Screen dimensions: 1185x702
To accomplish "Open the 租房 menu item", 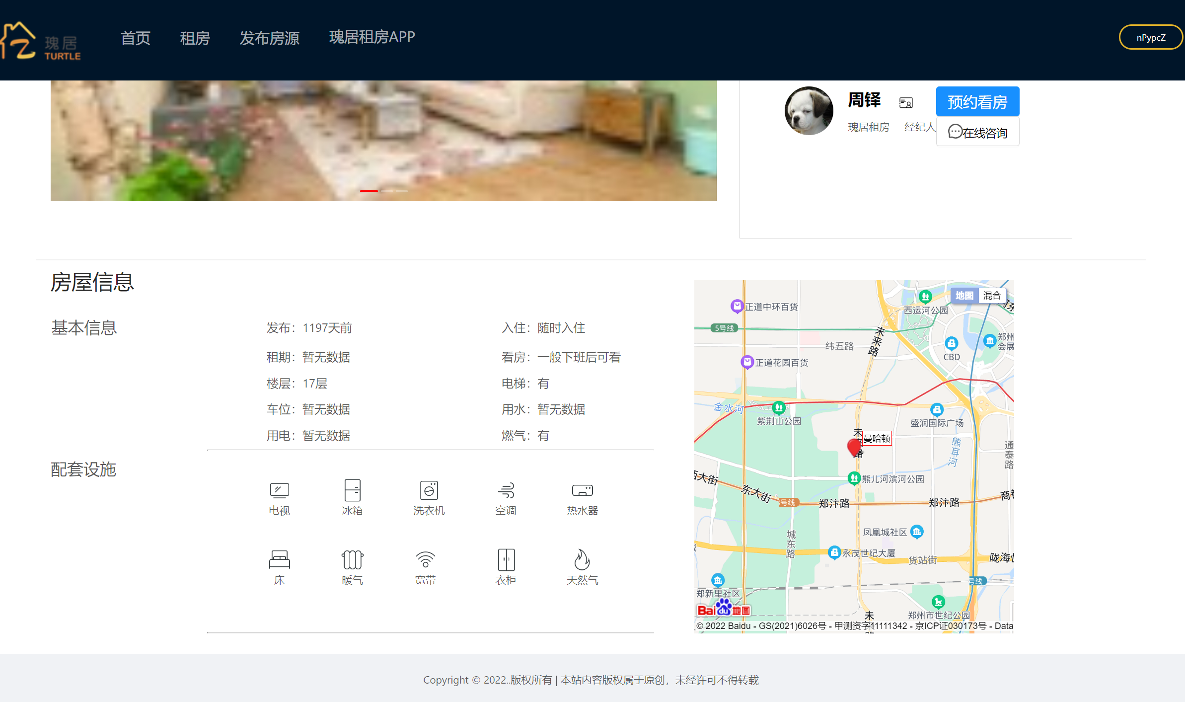I will pos(195,38).
